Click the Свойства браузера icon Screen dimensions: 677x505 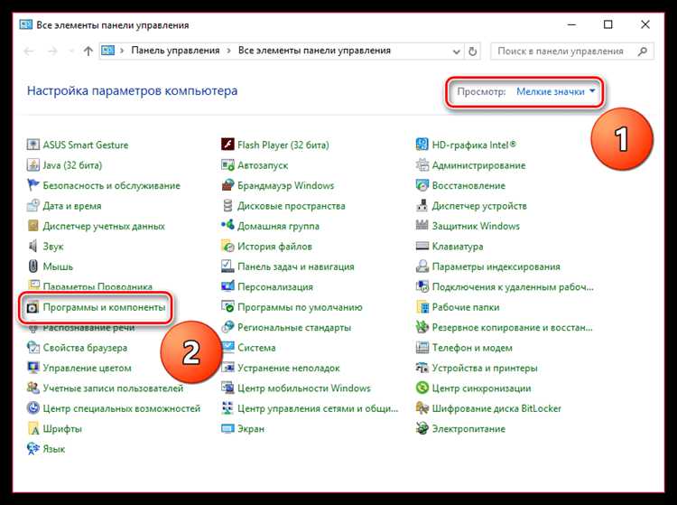(x=32, y=348)
